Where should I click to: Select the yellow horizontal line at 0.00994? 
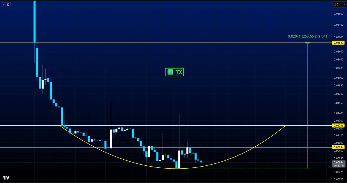click(166, 147)
